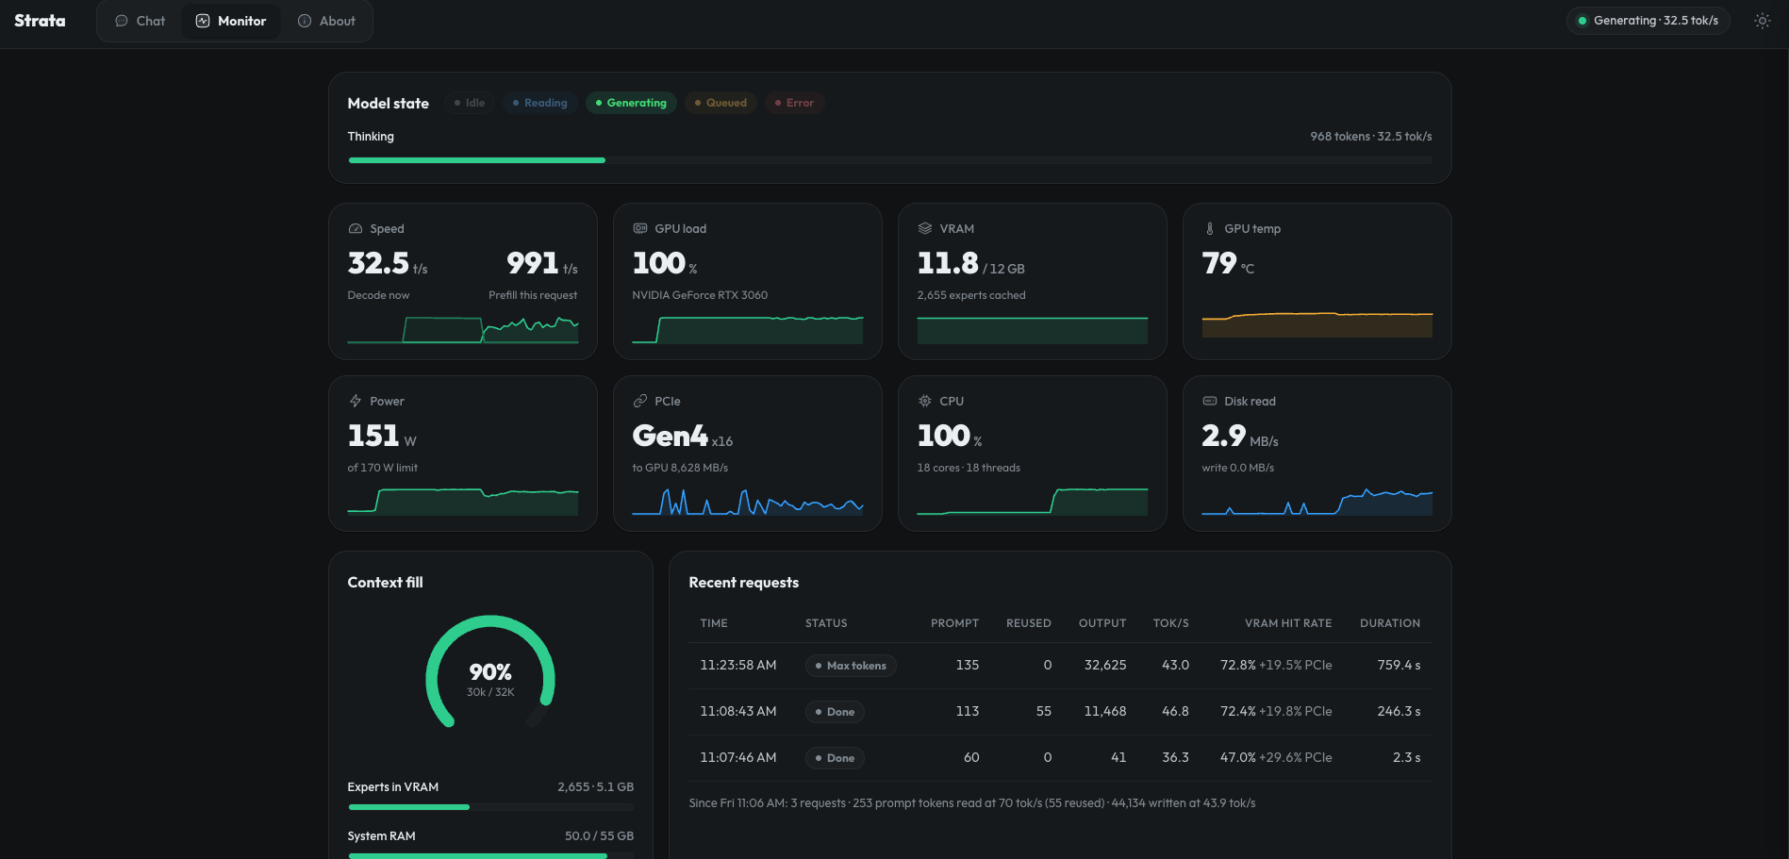Click the NVIDIA GeForce RTX 3060 label
The image size is (1789, 859).
700,295
